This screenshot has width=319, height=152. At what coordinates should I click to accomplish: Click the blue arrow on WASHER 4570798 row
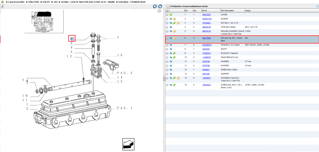point(171,62)
